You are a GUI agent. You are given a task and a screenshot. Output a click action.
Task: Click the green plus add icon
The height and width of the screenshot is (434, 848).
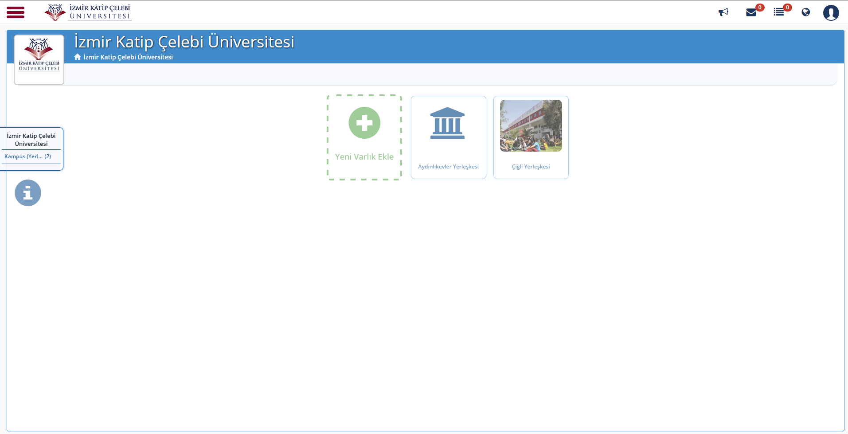[364, 123]
